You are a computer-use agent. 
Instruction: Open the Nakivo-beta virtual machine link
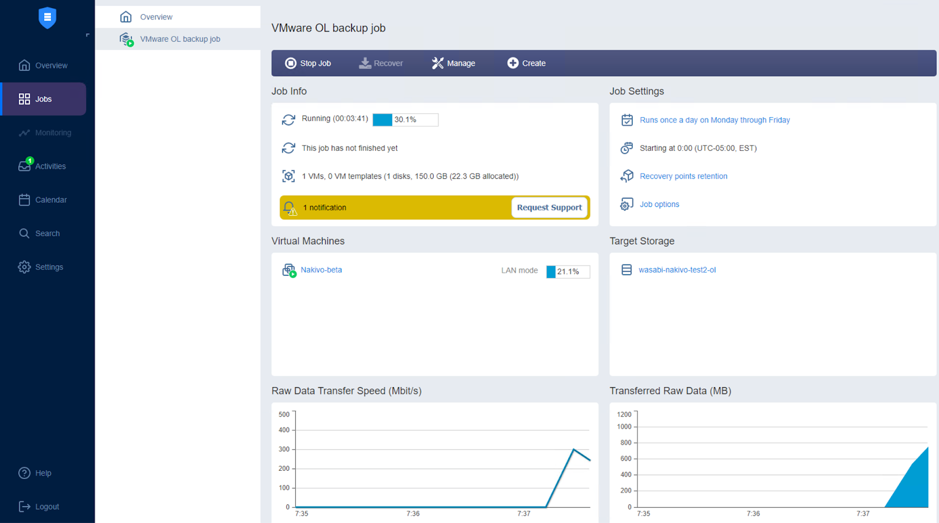point(321,270)
